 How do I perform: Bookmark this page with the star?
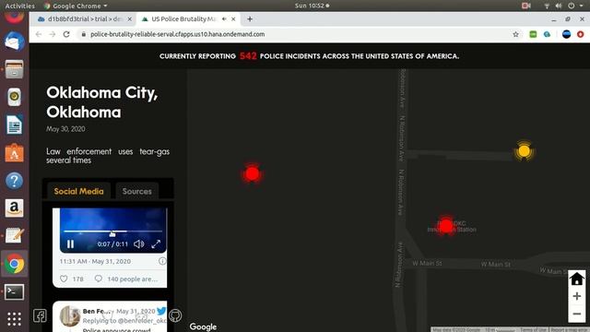515,34
